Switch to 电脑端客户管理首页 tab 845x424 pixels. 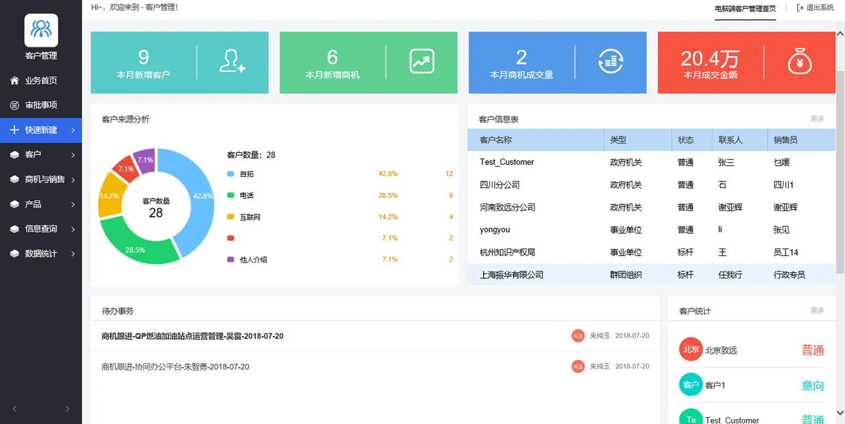pyautogui.click(x=745, y=8)
